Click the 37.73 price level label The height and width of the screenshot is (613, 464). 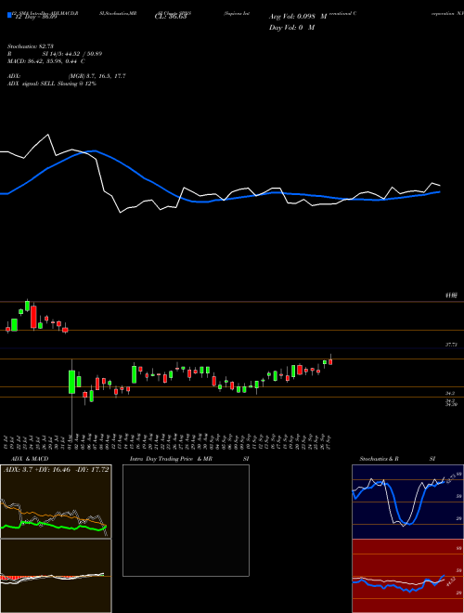click(451, 345)
